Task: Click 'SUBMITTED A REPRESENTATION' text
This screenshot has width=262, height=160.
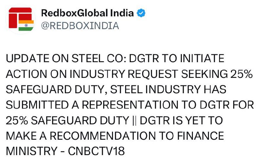Action: 92,105
